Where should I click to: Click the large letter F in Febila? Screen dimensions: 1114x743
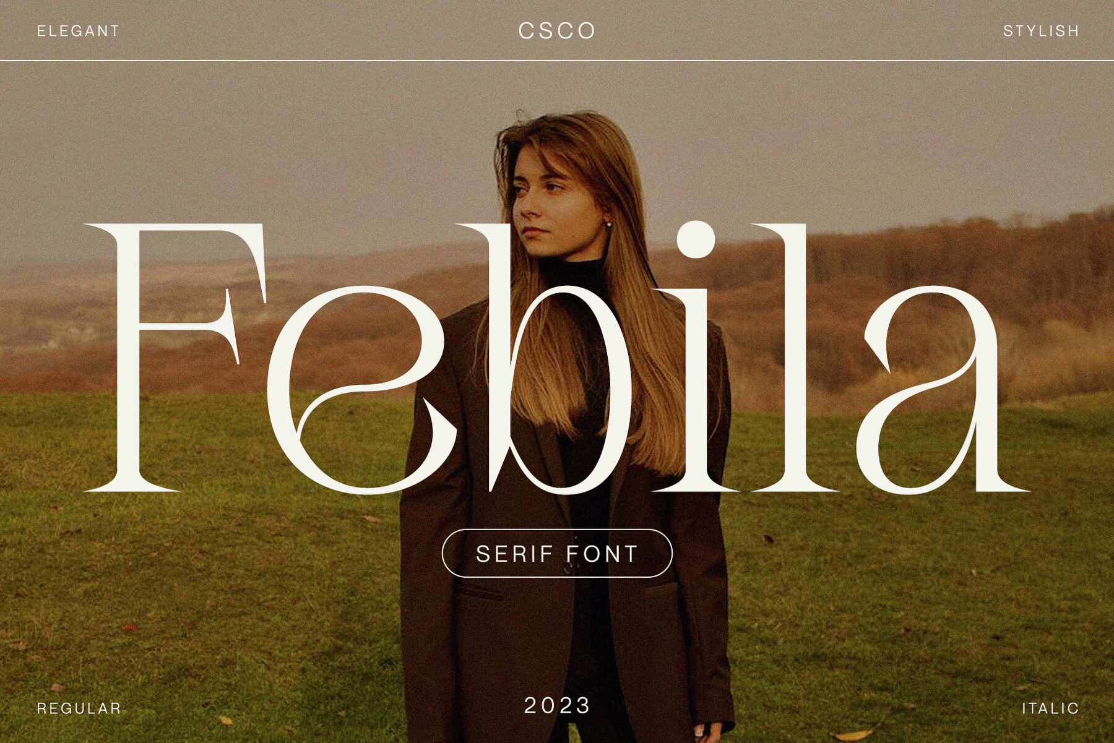pyautogui.click(x=175, y=358)
